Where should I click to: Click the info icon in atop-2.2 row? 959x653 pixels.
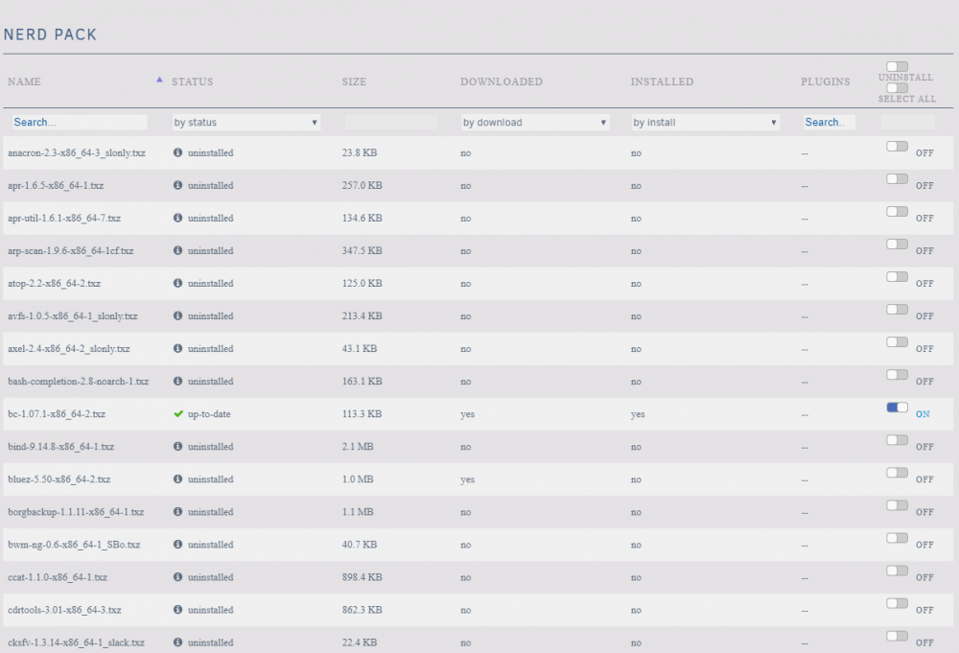pyautogui.click(x=178, y=283)
